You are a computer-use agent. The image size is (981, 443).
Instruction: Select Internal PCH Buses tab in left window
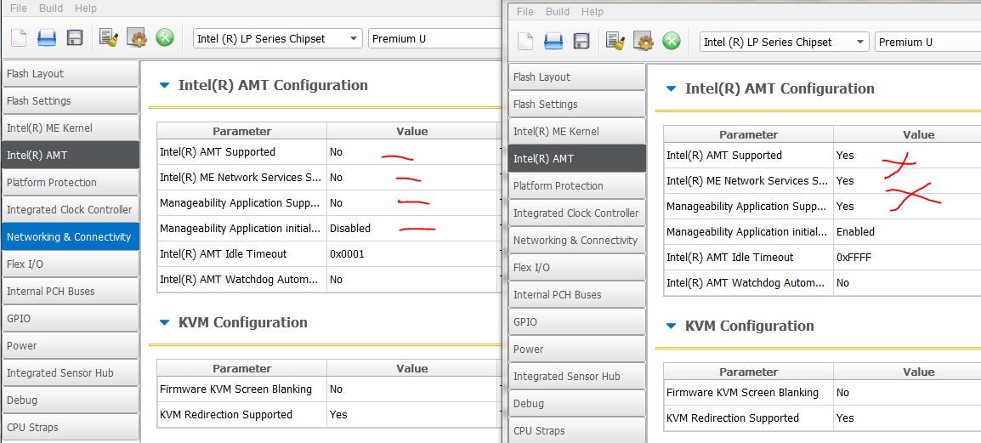(70, 291)
